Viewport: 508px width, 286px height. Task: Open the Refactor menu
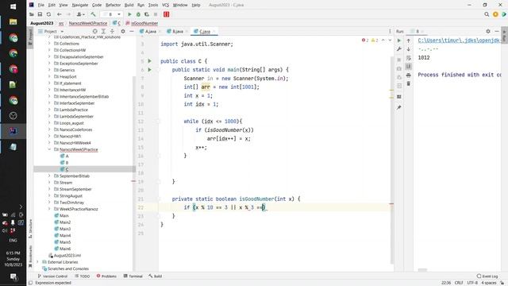point(113,5)
